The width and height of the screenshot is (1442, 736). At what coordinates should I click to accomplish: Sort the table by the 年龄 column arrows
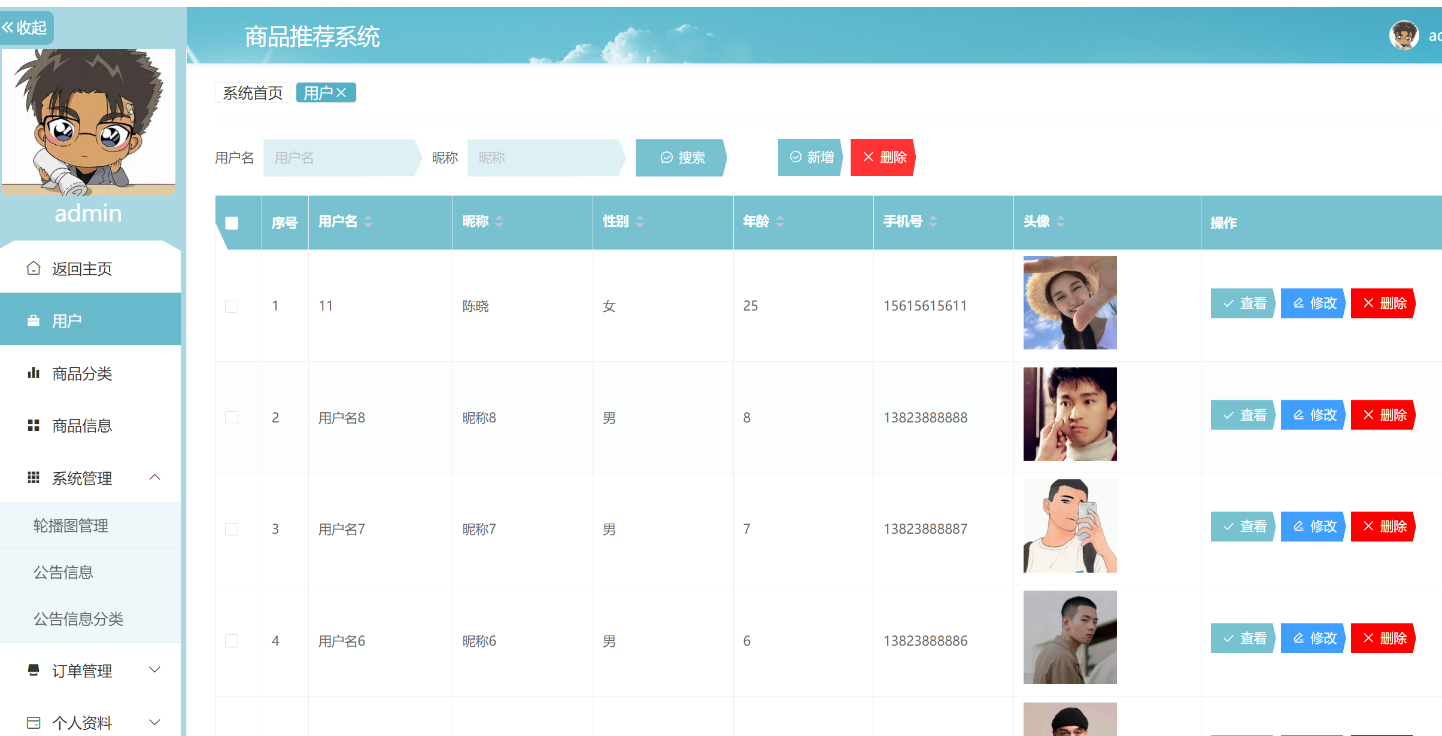click(x=780, y=221)
